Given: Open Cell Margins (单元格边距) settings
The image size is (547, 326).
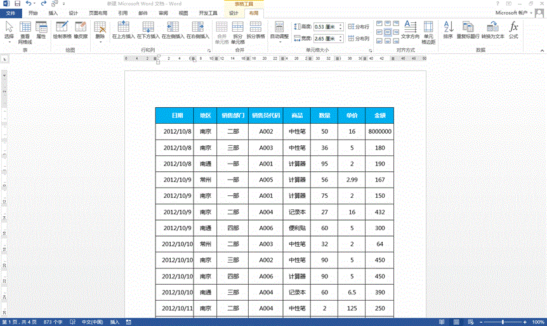Looking at the screenshot, I should tap(430, 30).
